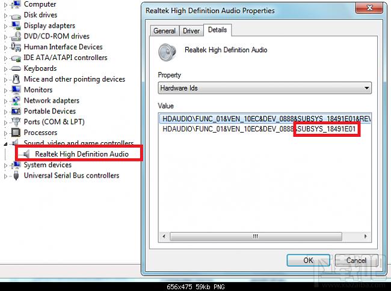391x291 pixels.
Task: Expand Universal Serial Bus controllers node
Action: [x=5, y=176]
